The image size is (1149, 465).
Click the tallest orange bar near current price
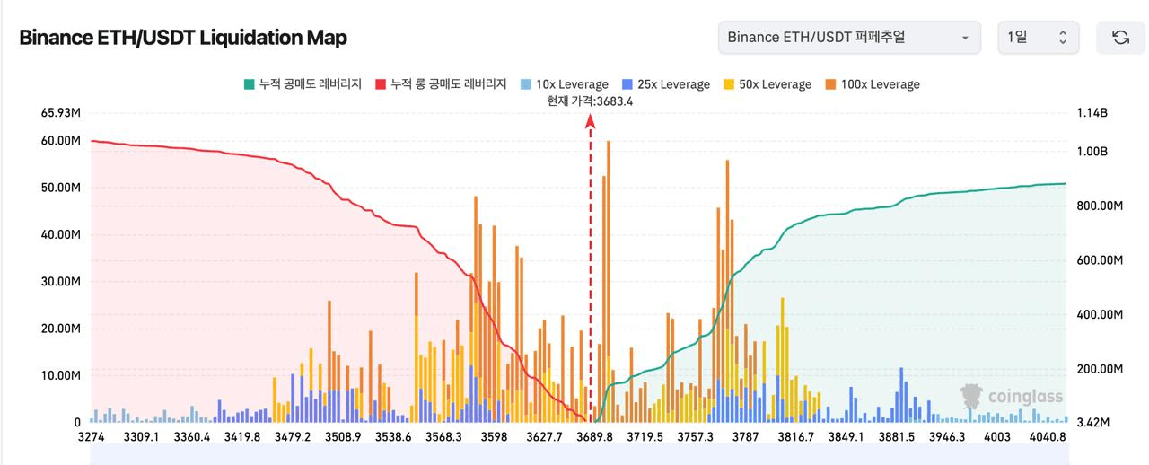[609, 281]
